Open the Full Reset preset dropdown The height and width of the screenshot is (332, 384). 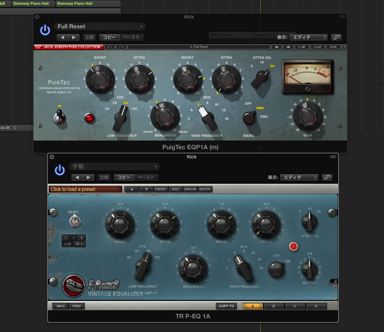click(x=100, y=26)
